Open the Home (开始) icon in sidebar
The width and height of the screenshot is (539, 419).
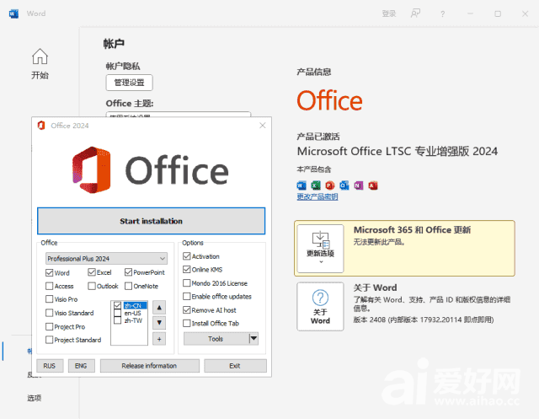[x=40, y=56]
